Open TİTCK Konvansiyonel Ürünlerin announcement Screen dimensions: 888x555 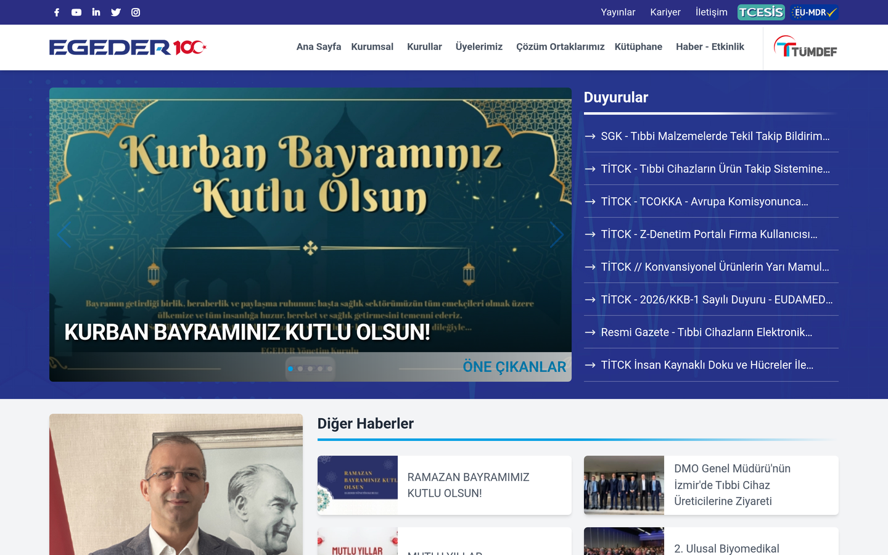(x=711, y=267)
